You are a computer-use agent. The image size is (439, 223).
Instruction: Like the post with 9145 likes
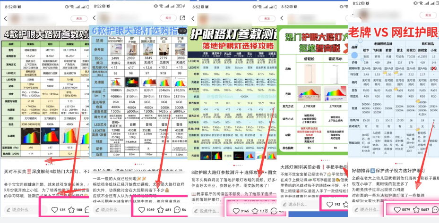(x=236, y=211)
